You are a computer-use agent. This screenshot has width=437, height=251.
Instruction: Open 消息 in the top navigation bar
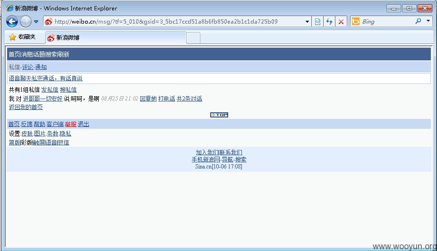pyautogui.click(x=27, y=54)
